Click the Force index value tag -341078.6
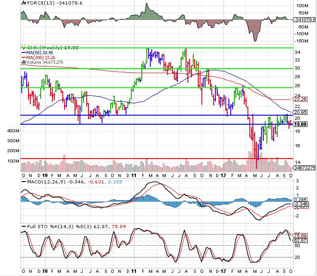The width and height of the screenshot is (317, 276). 304,19
